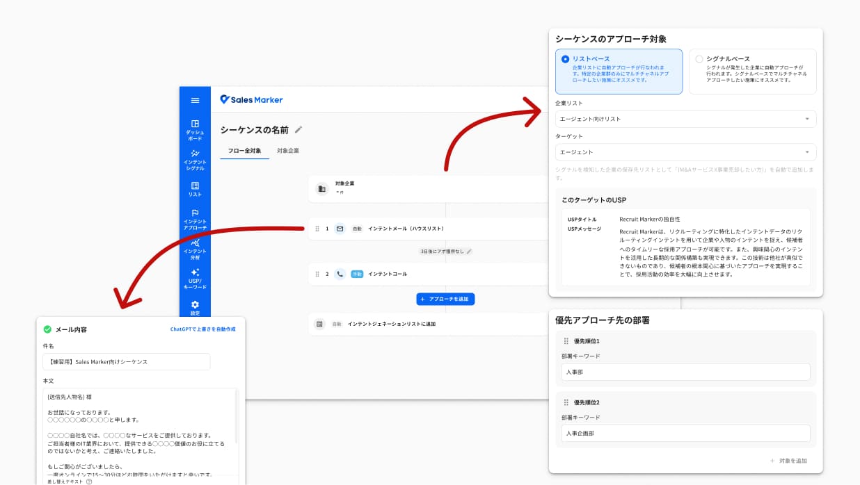This screenshot has width=860, height=485.
Task: Click the 件名 subject input field
Action: click(x=126, y=362)
